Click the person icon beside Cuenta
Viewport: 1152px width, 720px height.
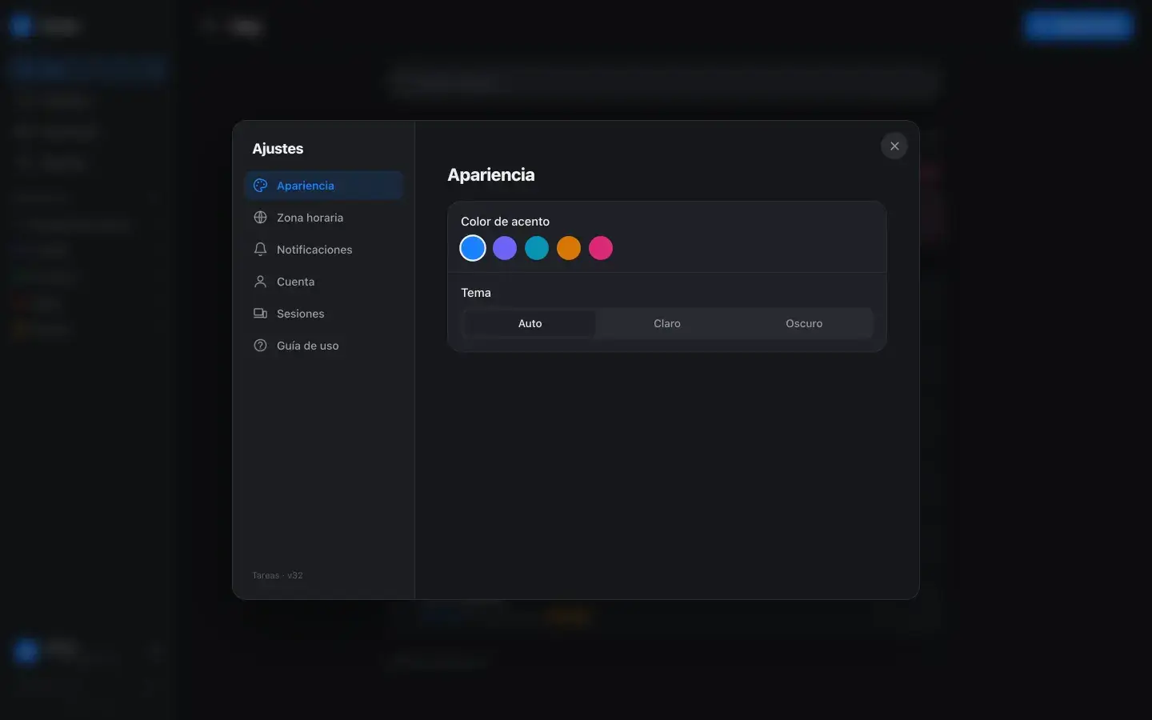(x=260, y=282)
